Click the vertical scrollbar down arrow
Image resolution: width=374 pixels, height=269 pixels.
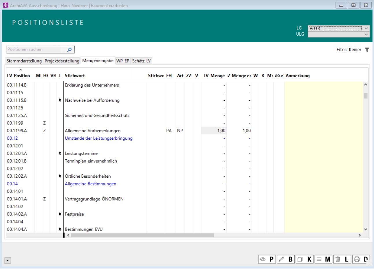(366, 229)
